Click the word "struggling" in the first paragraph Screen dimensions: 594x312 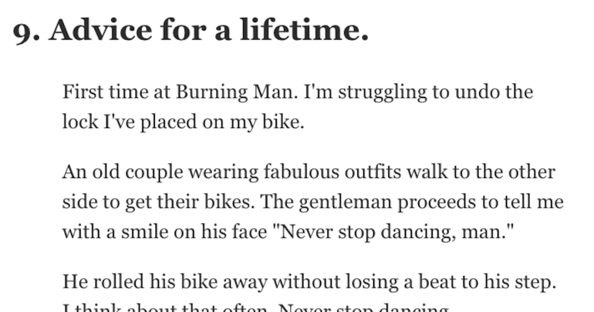[383, 93]
